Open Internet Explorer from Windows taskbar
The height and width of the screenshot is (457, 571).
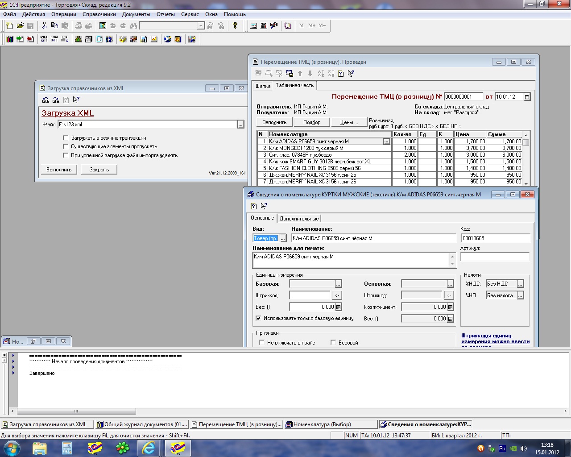pyautogui.click(x=149, y=448)
